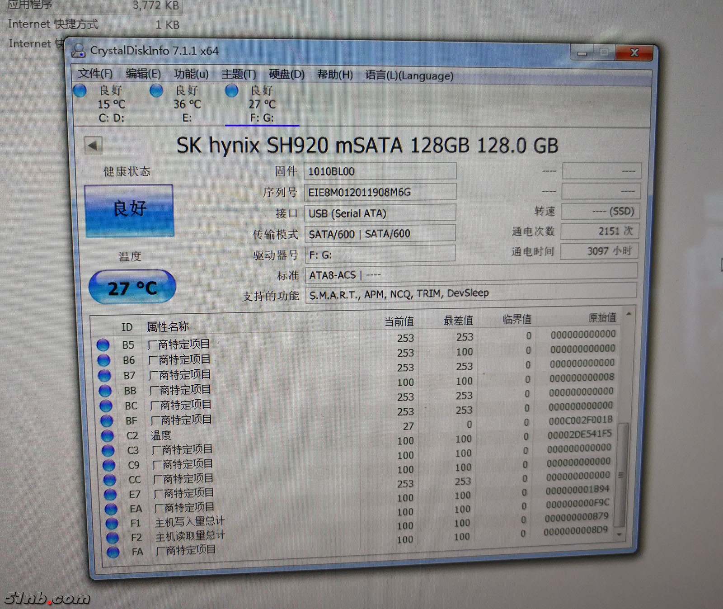Viewport: 723px width, 609px height.
Task: Click the previous disk arrow button
Action: 93,146
